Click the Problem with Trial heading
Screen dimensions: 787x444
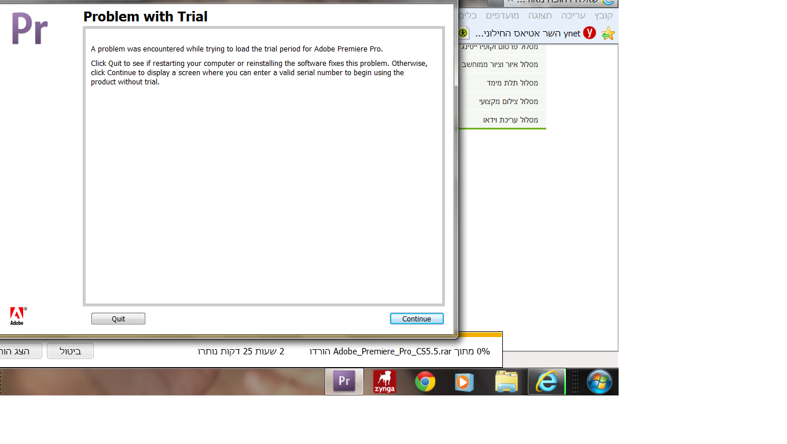click(x=145, y=17)
